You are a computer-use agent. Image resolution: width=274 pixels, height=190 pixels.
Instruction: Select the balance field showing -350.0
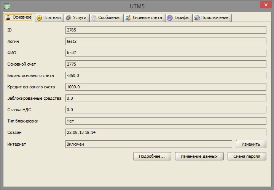166,75
